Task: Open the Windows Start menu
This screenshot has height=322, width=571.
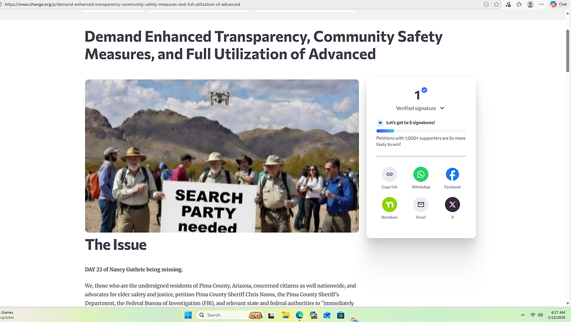Action: click(188, 315)
